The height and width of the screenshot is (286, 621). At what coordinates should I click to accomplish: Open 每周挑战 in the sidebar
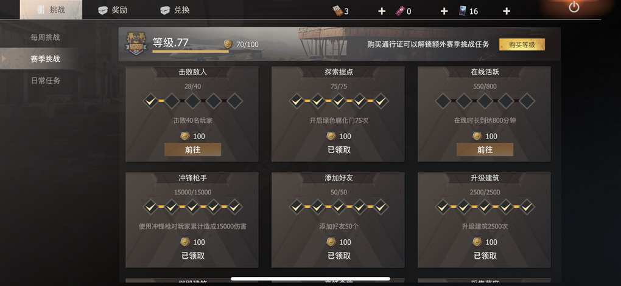[x=45, y=38]
